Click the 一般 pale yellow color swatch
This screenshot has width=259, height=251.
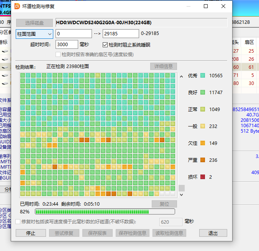[x=203, y=126]
